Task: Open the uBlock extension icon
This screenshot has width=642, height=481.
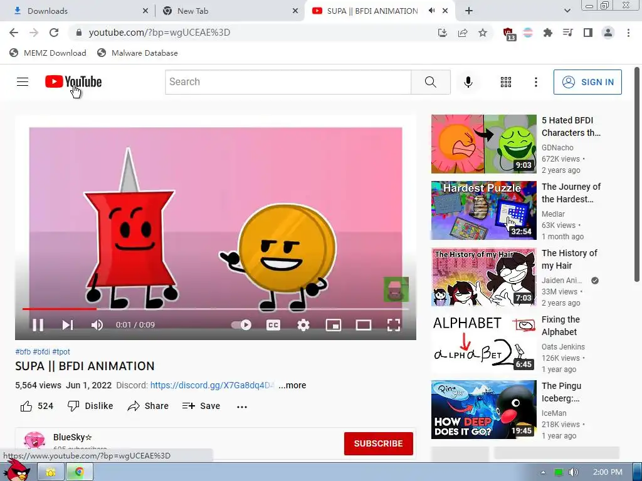Action: click(x=508, y=34)
